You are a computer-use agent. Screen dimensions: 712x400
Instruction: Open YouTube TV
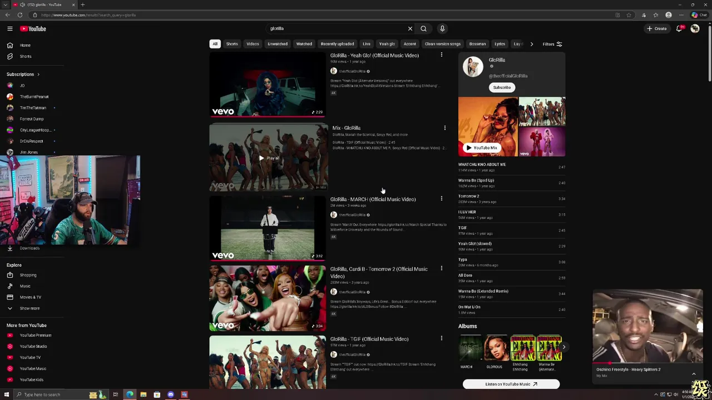pos(30,357)
